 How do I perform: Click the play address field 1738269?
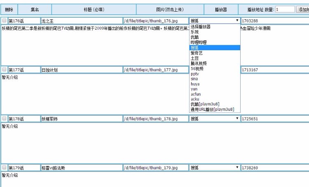pyautogui.click(x=275, y=168)
